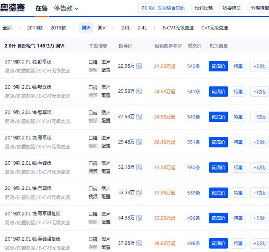View dealer price 36.68万起
The height and width of the screenshot is (252, 269).
tap(164, 243)
